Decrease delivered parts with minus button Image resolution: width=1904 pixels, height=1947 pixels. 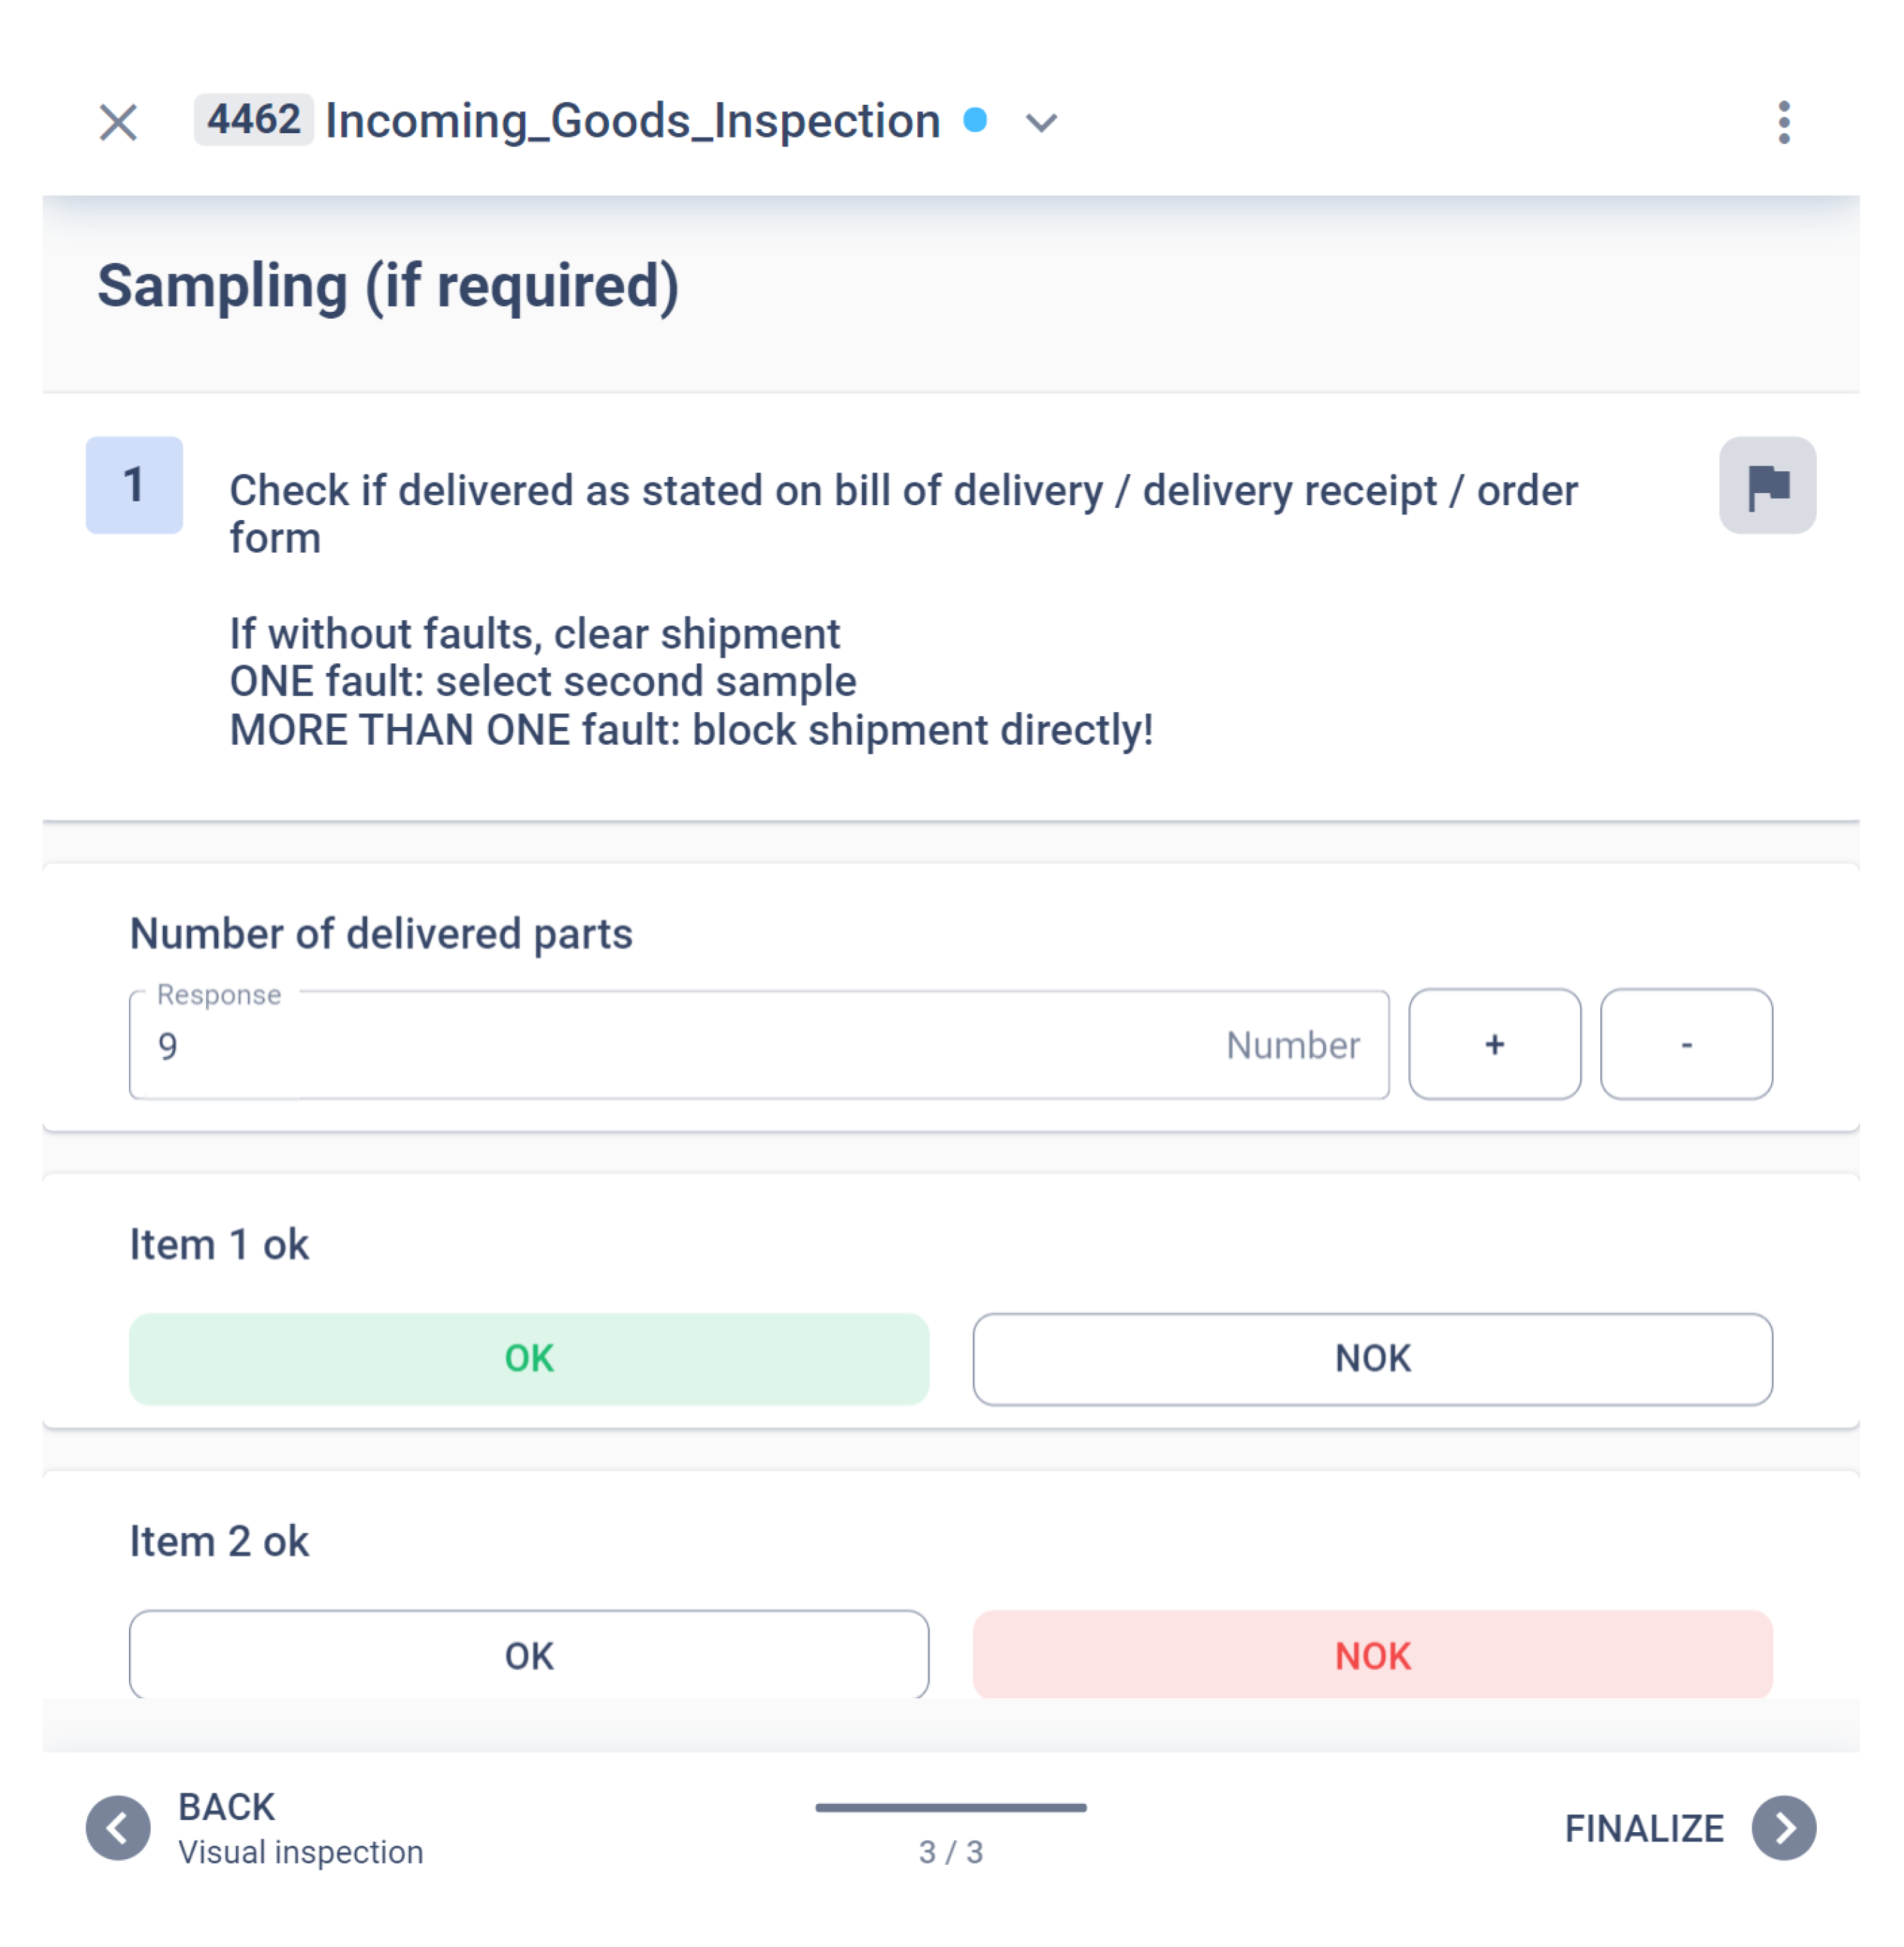tap(1686, 1044)
